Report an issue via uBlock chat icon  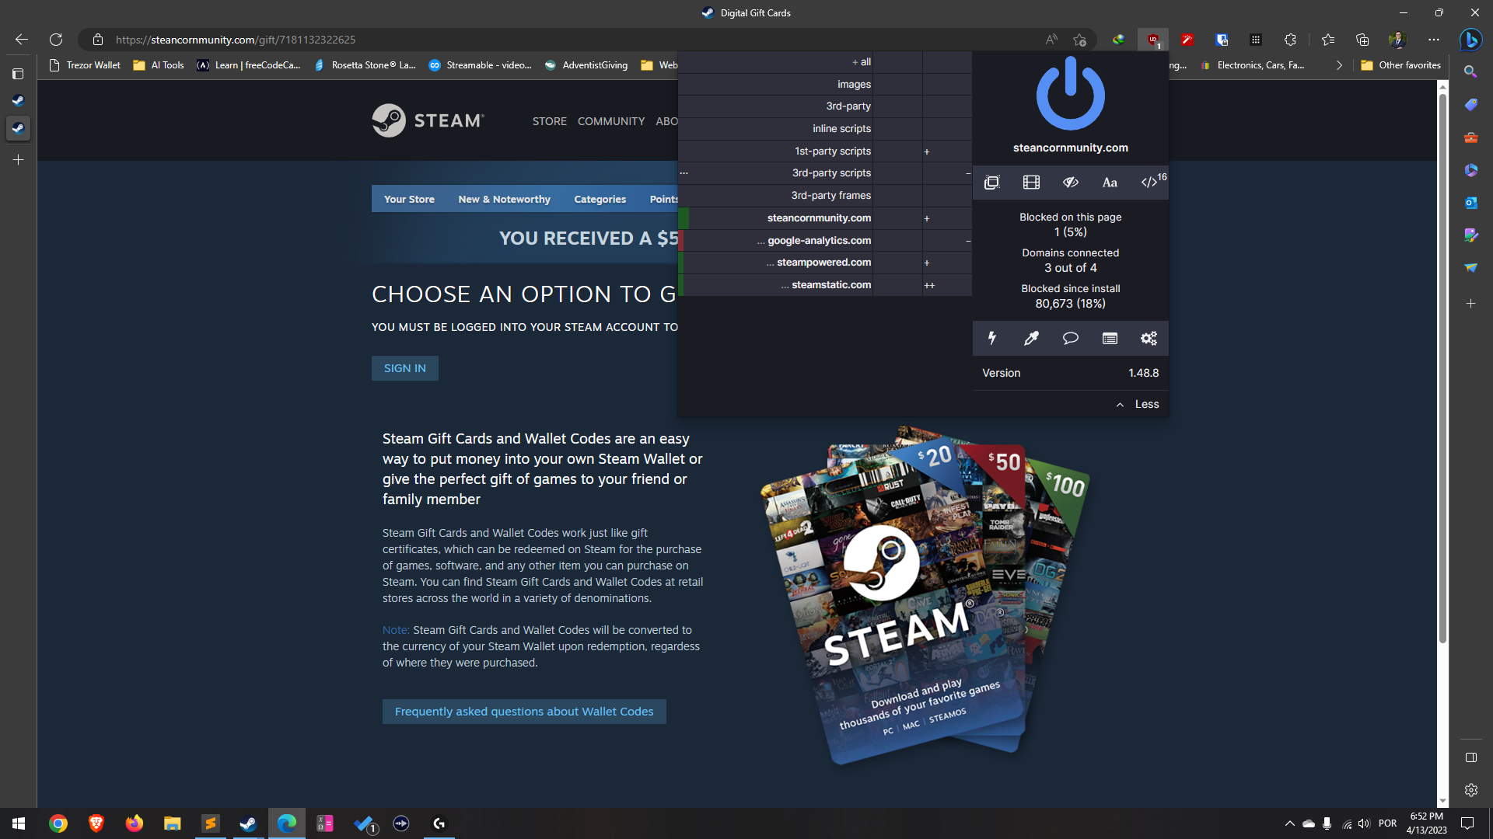coord(1071,338)
